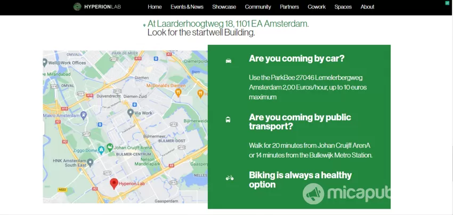Click the Laarderhoogtweg 18 address link
This screenshot has width=453, height=215.
coord(228,23)
